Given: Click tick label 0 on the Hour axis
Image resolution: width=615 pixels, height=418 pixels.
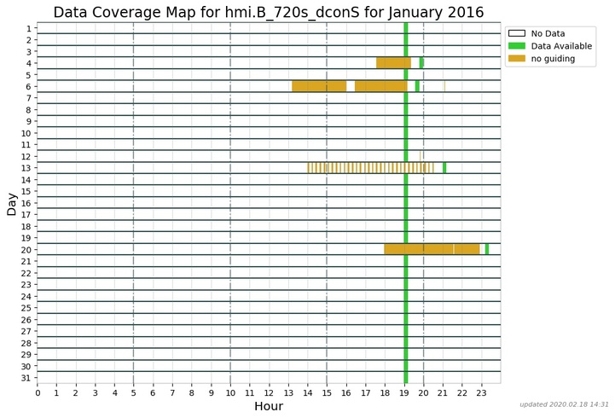Looking at the screenshot, I should point(38,393).
